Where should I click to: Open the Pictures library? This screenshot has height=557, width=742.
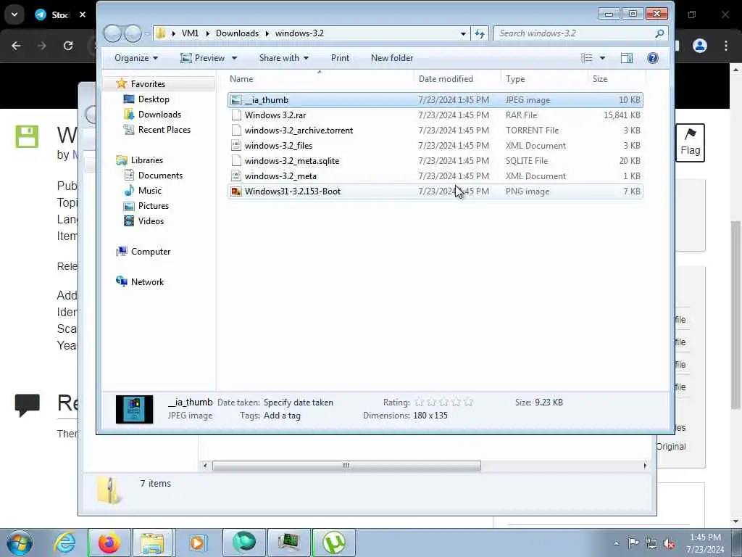154,205
